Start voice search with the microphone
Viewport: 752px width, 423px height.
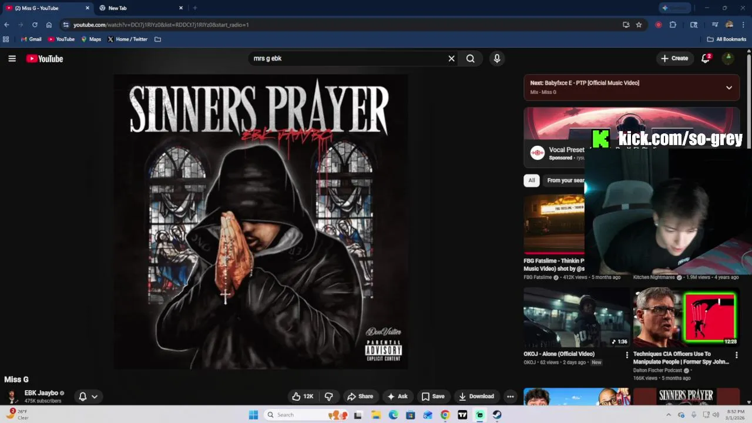point(497,59)
